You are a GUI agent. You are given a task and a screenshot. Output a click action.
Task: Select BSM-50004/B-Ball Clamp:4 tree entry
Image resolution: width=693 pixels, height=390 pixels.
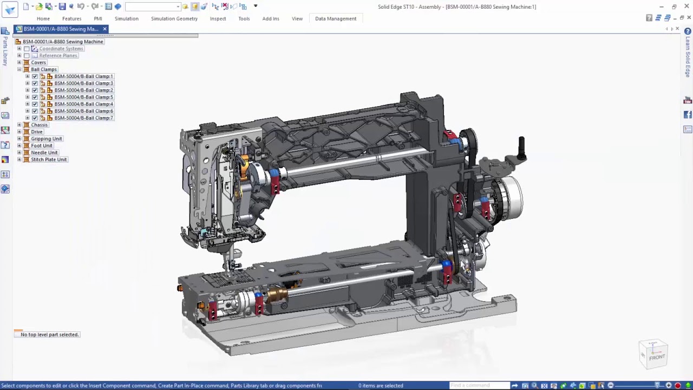click(84, 104)
